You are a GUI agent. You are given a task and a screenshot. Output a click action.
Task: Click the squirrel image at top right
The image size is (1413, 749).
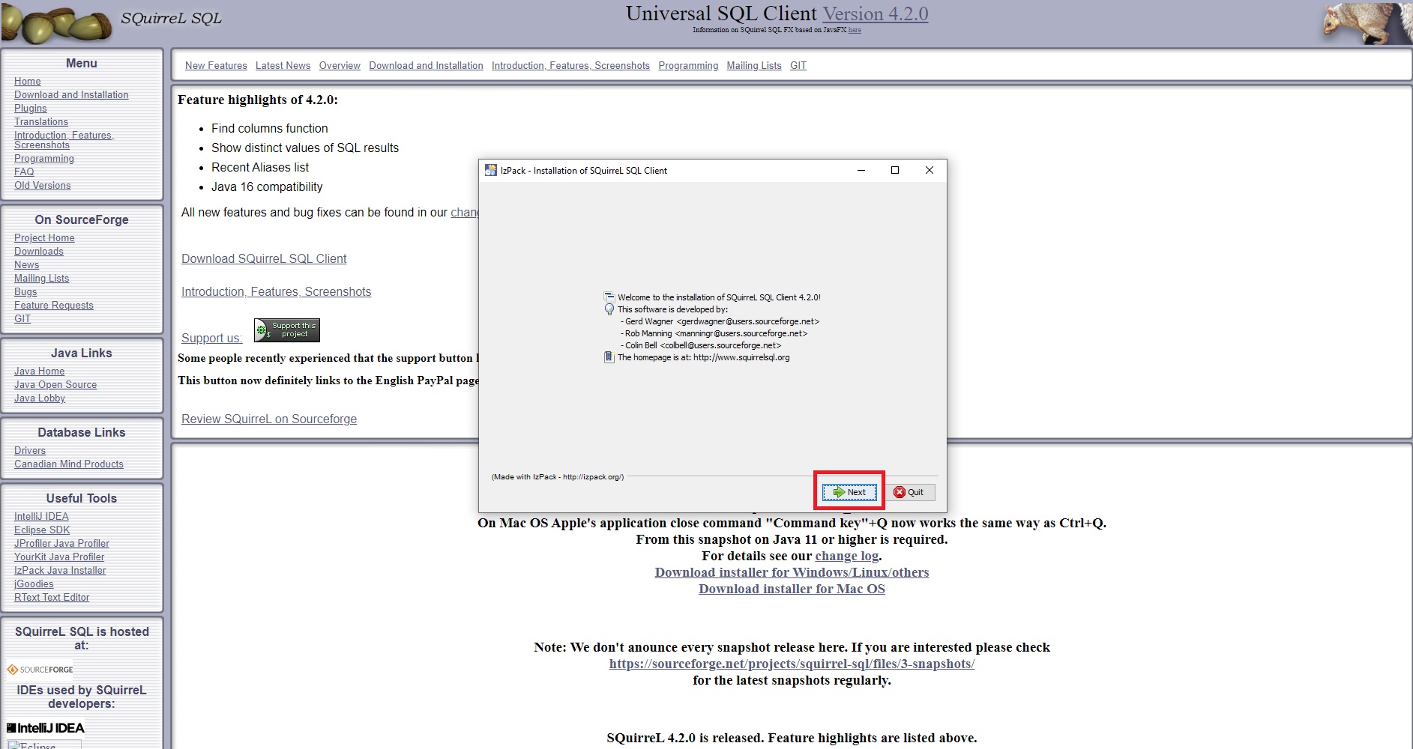1367,23
